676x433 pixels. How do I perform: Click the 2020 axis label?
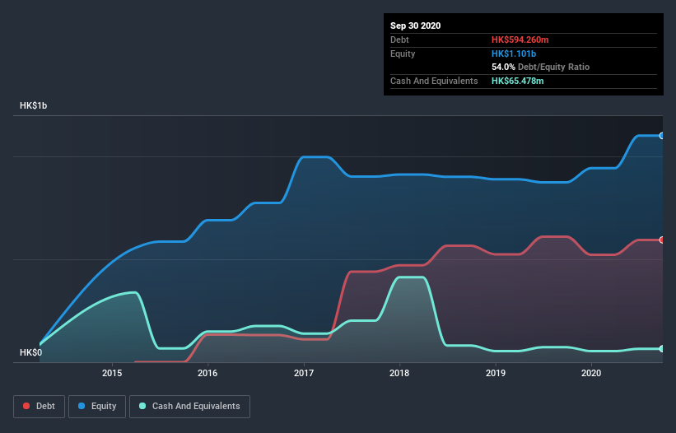591,373
